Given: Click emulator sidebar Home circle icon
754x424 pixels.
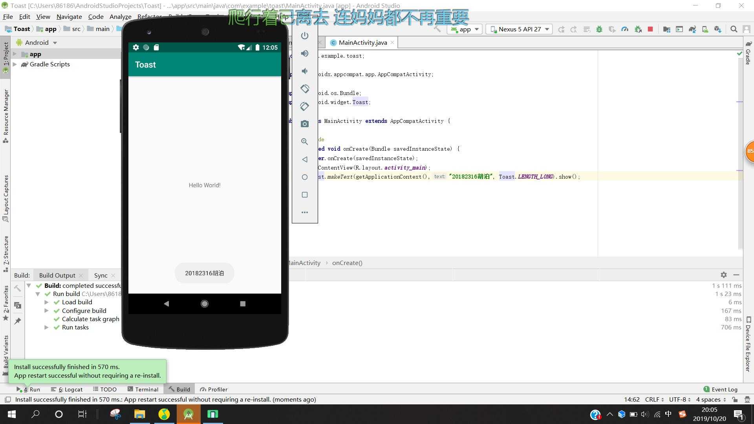Looking at the screenshot, I should click(x=305, y=177).
